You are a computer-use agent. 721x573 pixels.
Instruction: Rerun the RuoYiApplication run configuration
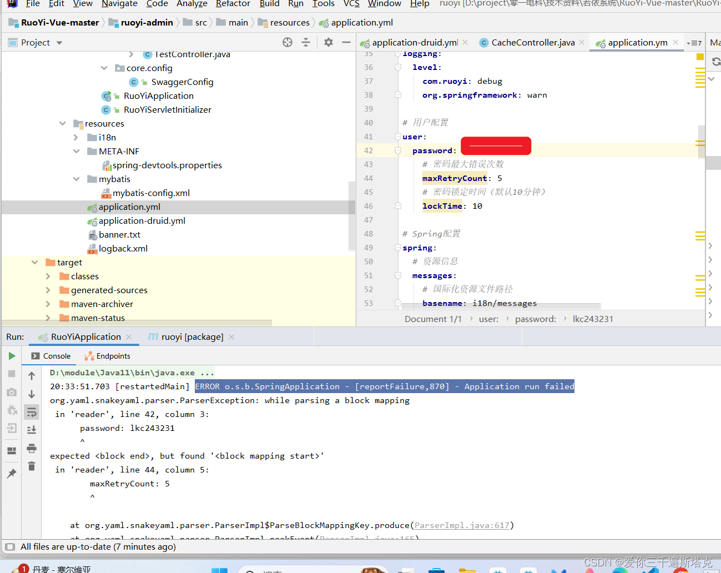(x=12, y=356)
